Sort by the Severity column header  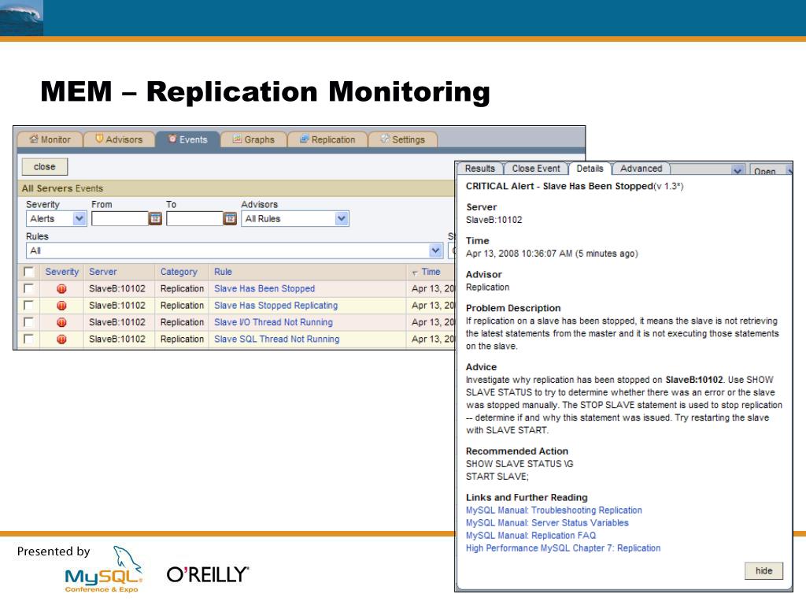point(61,272)
